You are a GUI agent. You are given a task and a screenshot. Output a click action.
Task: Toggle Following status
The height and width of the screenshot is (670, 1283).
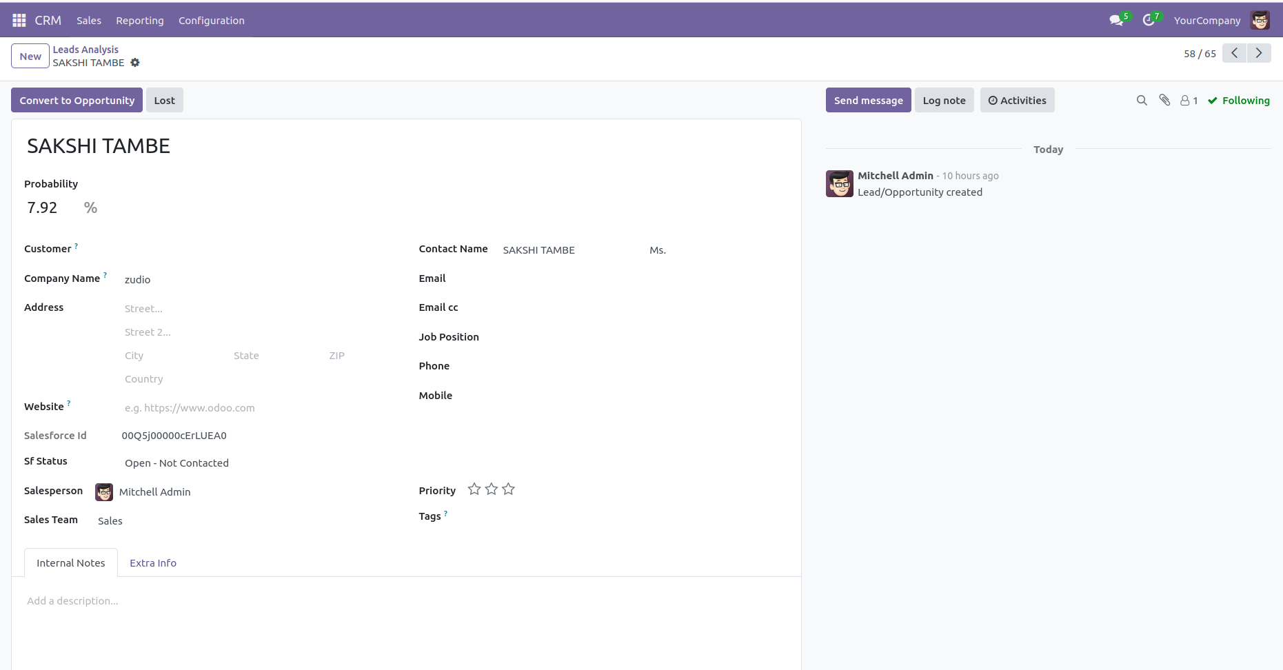pos(1238,101)
